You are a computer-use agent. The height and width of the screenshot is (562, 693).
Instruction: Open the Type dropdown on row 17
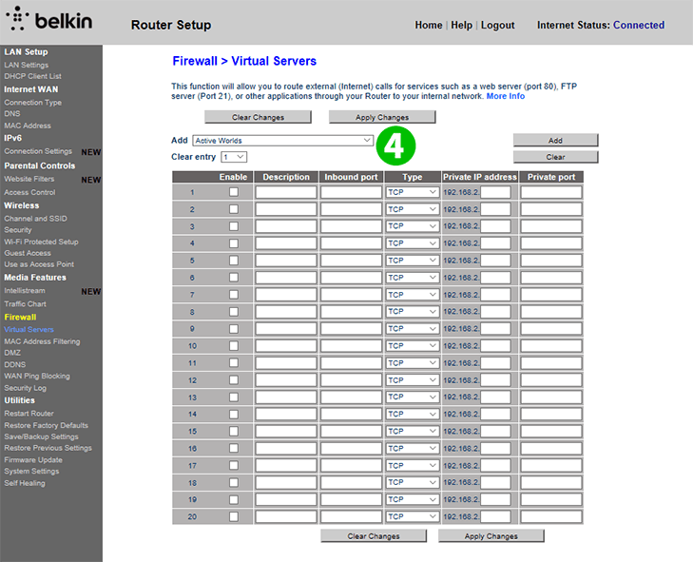[x=413, y=466]
